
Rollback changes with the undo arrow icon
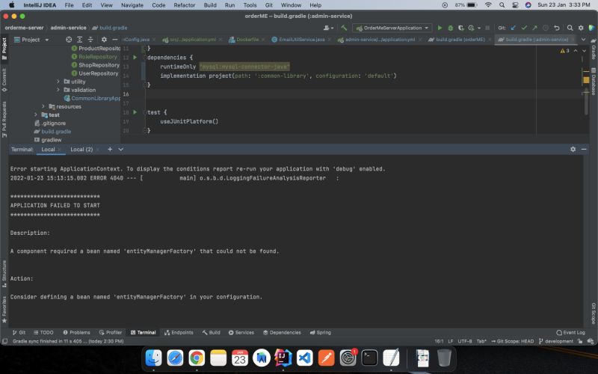[x=557, y=28]
